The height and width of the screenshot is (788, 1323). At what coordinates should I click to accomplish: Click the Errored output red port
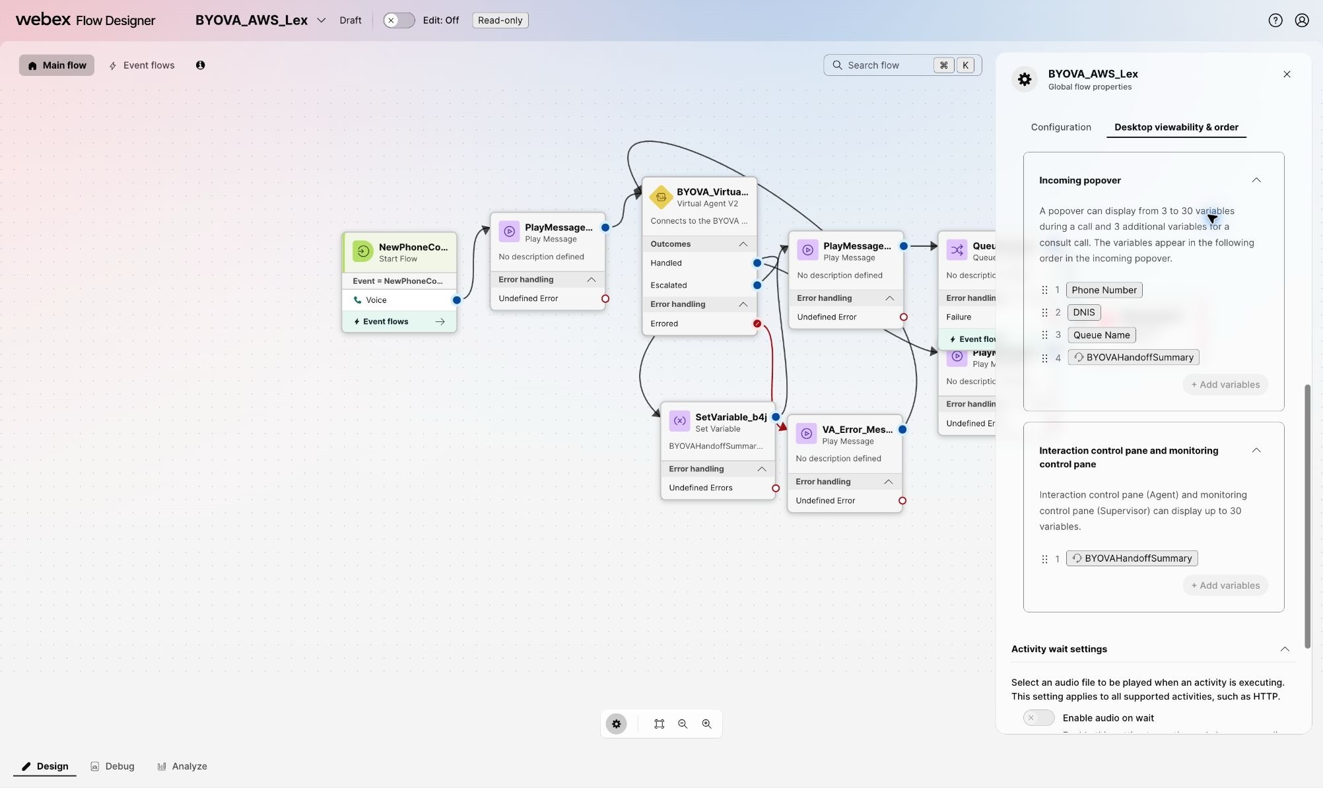757,323
